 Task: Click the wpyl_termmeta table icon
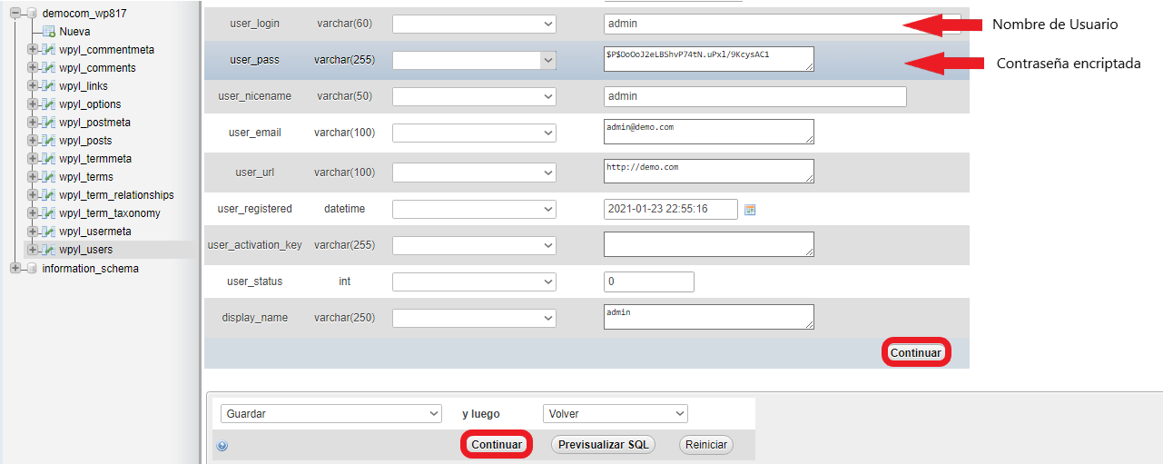tap(49, 159)
